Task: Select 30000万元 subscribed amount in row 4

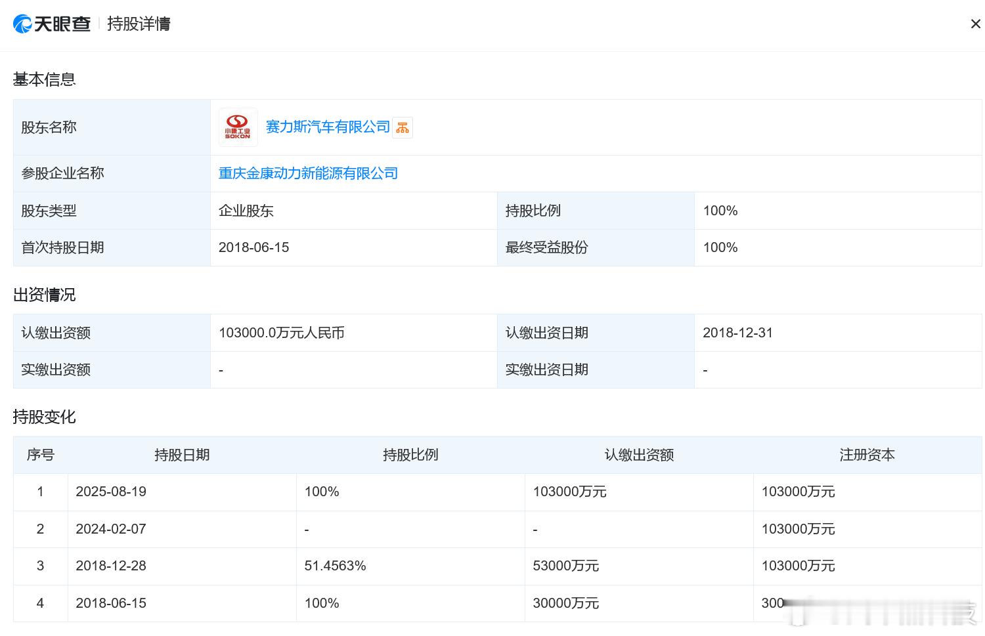Action: click(x=566, y=603)
